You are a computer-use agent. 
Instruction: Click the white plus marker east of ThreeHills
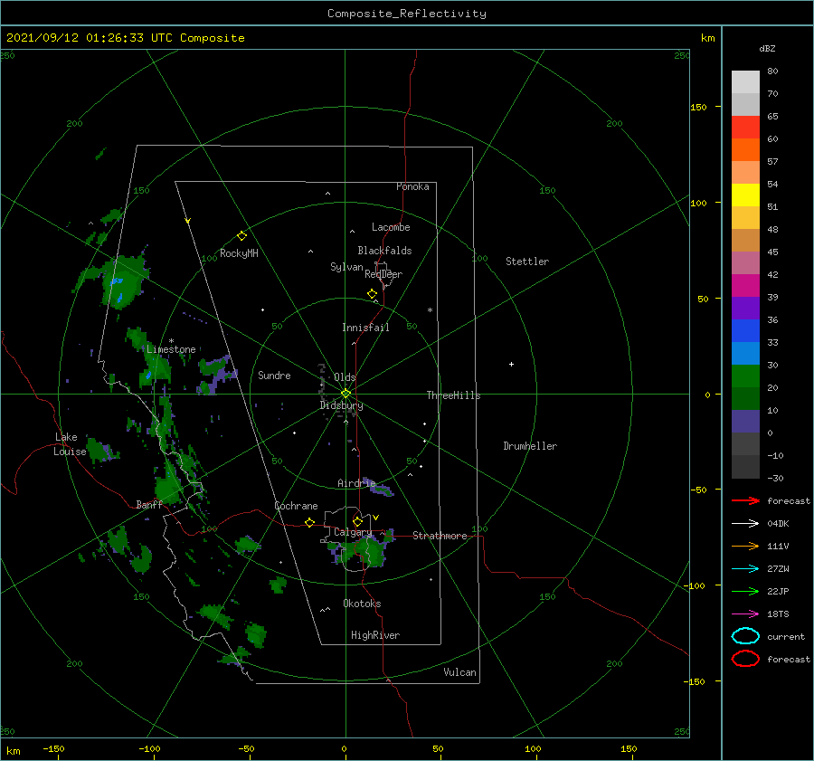click(x=511, y=364)
